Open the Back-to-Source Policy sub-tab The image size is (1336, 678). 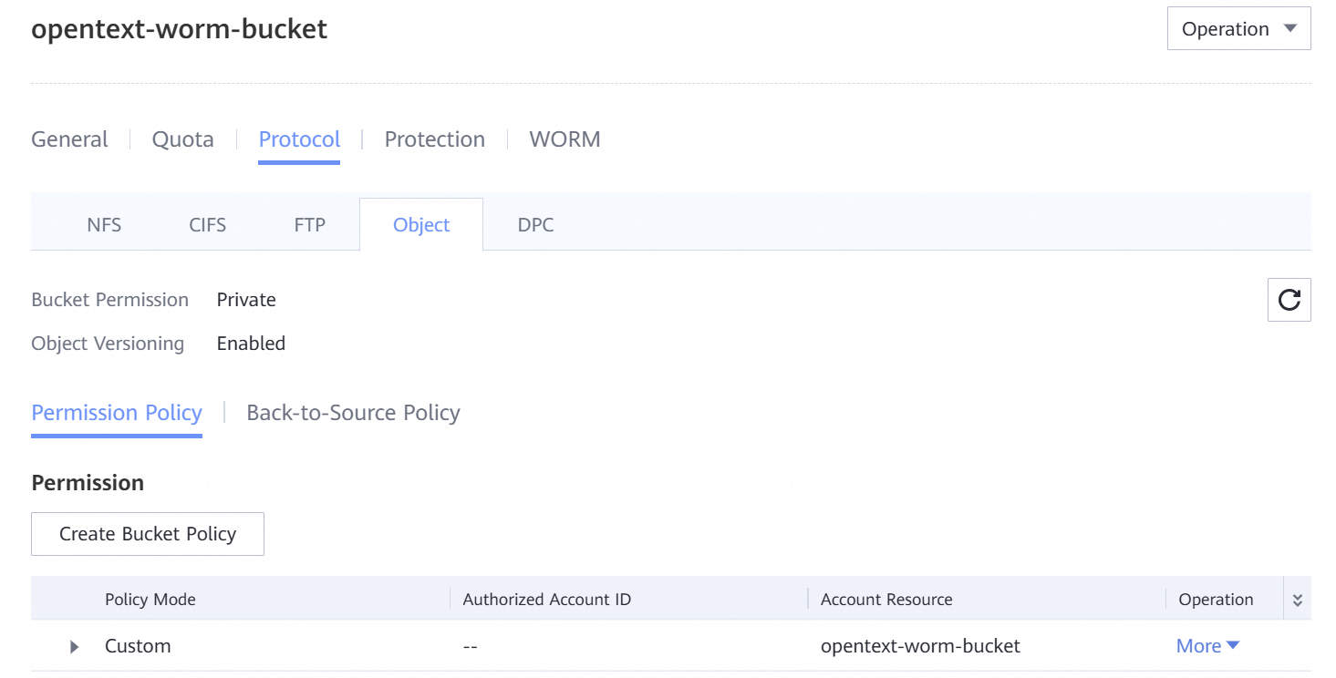tap(353, 413)
